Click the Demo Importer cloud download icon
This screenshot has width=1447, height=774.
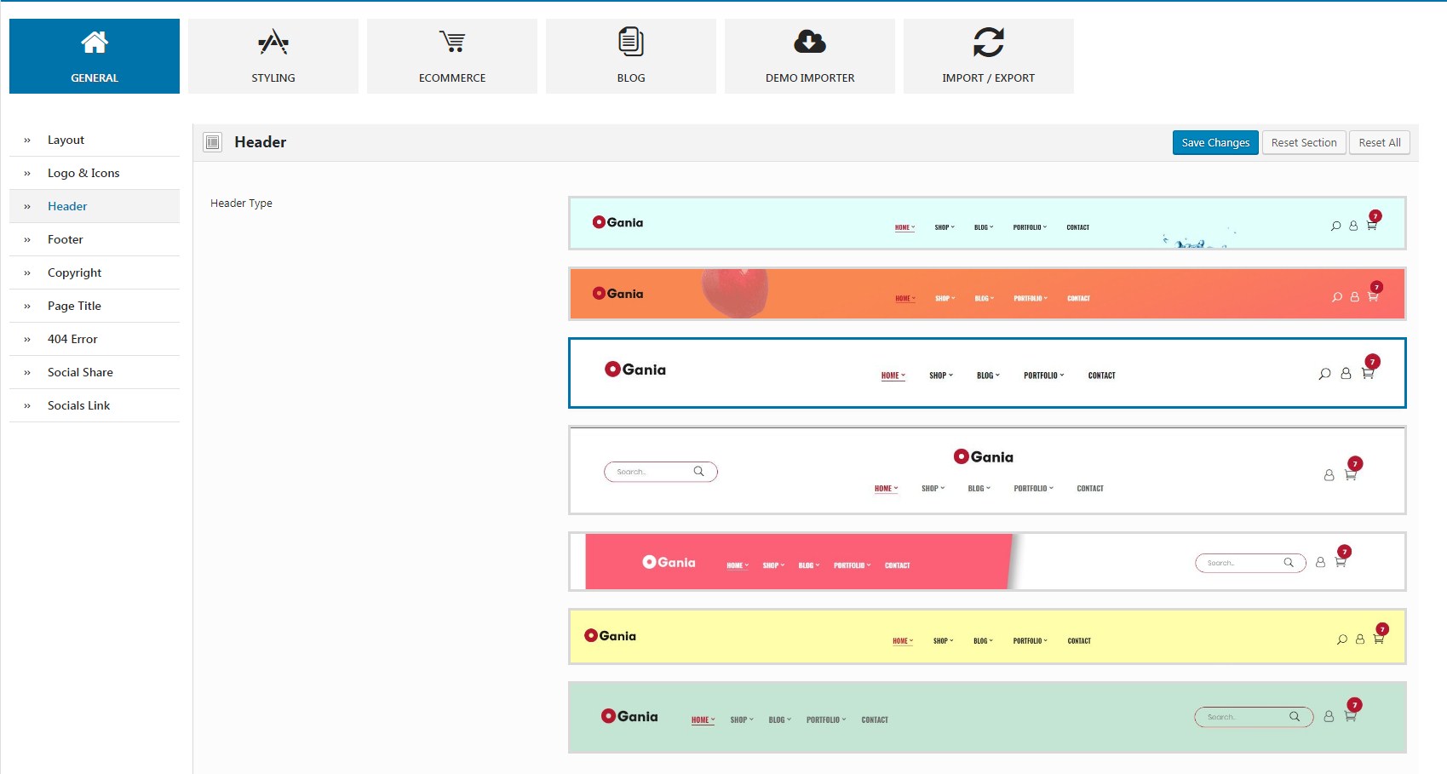coord(810,42)
